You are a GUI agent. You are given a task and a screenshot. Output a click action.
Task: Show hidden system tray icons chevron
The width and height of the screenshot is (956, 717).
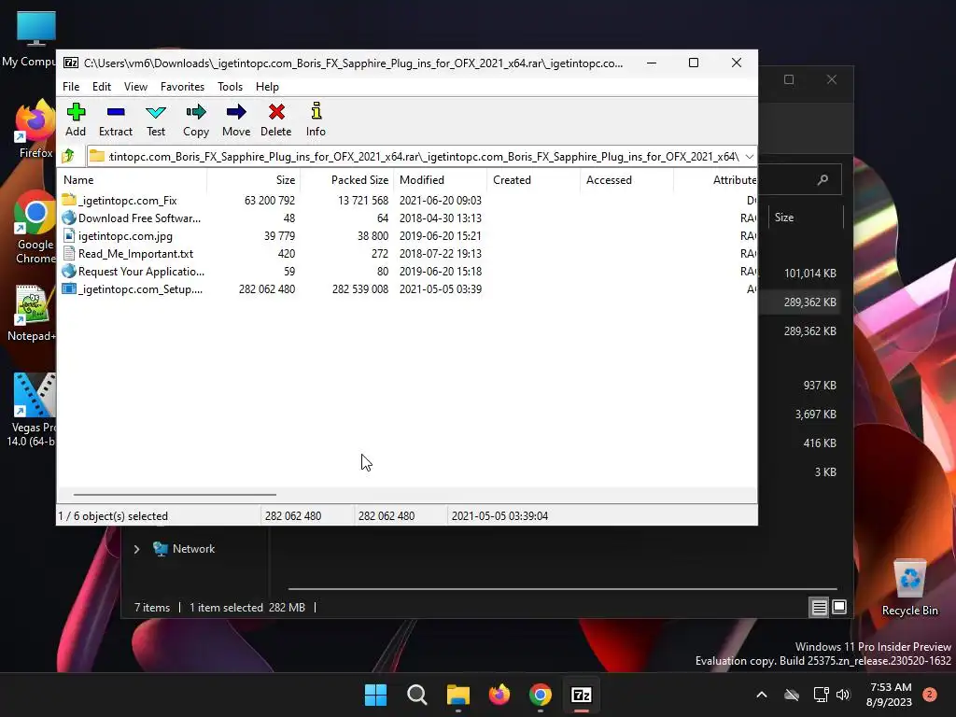pos(762,695)
